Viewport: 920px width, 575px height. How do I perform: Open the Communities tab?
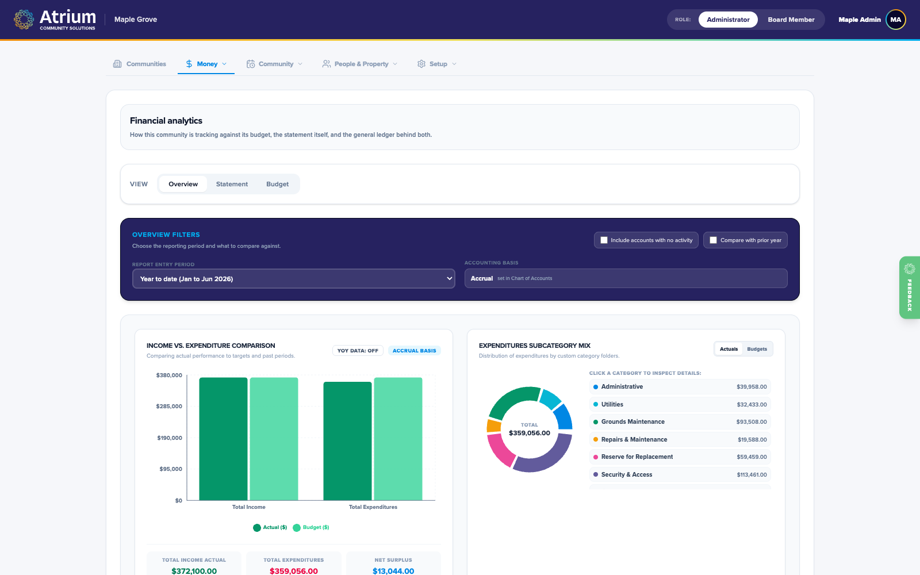coord(140,64)
